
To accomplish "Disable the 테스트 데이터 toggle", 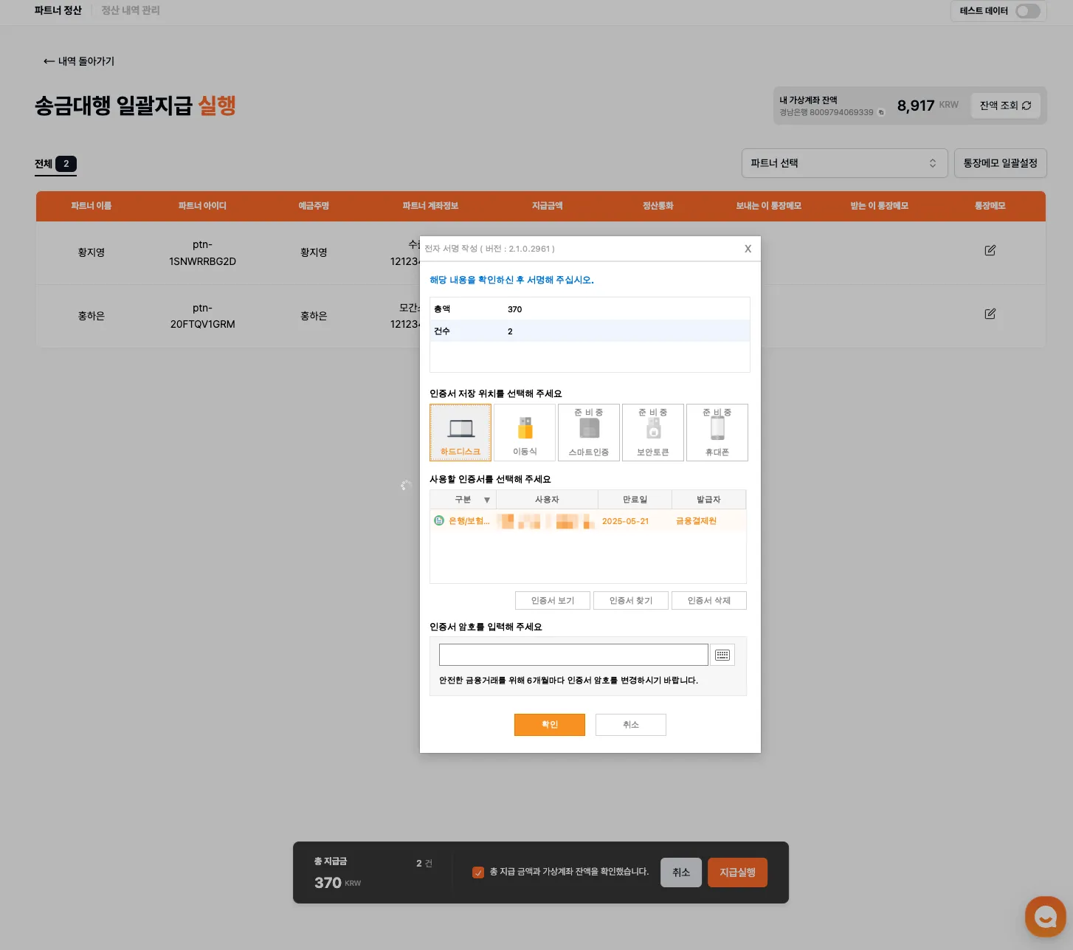I will (x=1027, y=11).
